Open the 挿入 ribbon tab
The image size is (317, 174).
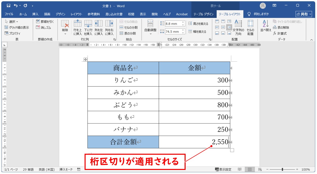point(35,14)
